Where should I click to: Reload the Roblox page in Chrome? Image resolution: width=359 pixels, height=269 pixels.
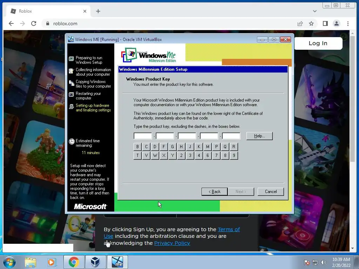pos(34,23)
